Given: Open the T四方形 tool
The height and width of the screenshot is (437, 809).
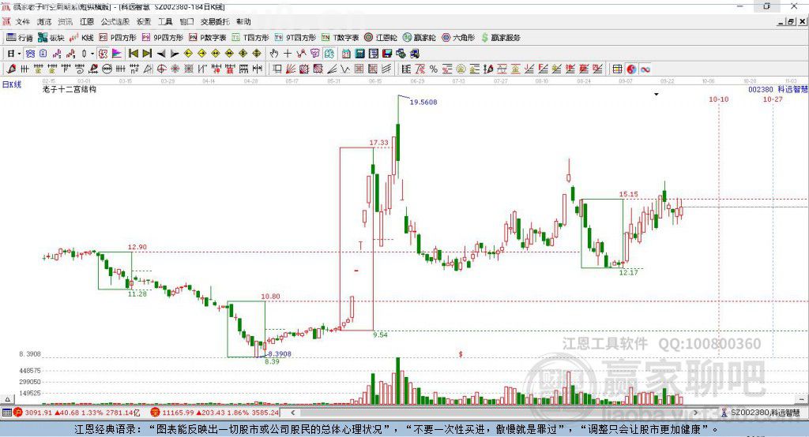Looking at the screenshot, I should coord(250,38).
